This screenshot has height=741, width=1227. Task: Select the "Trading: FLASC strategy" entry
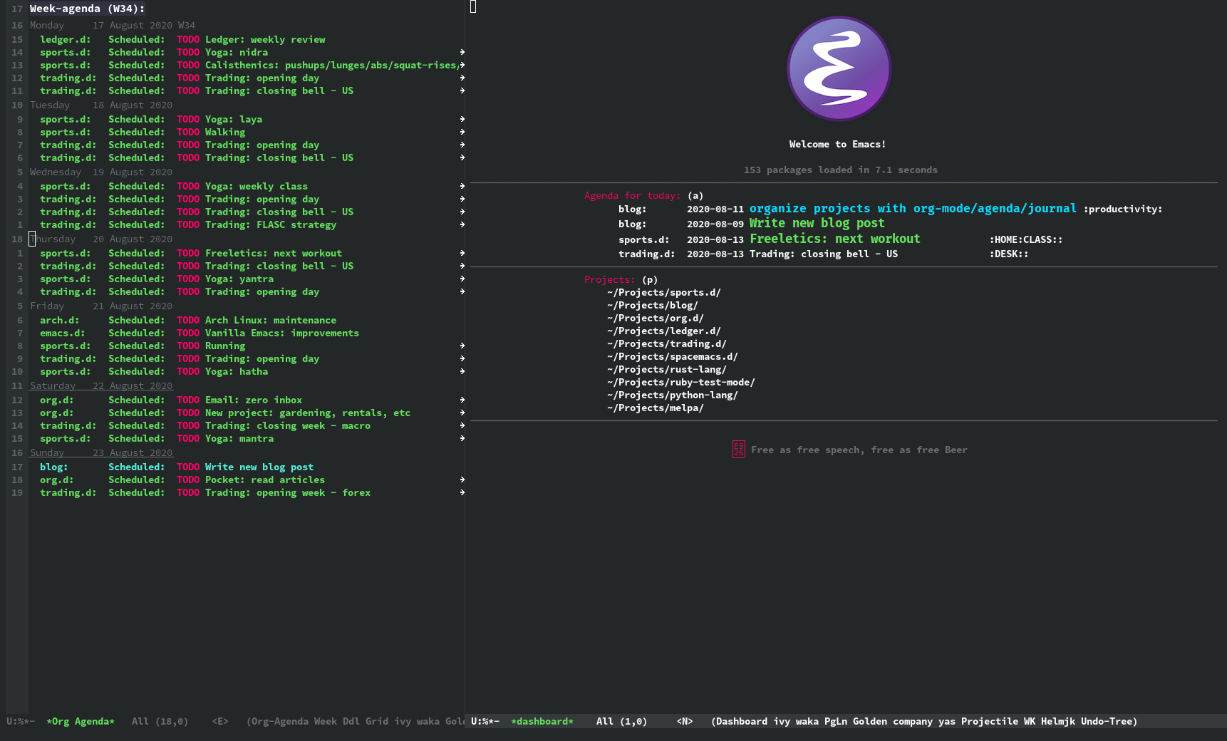[271, 224]
